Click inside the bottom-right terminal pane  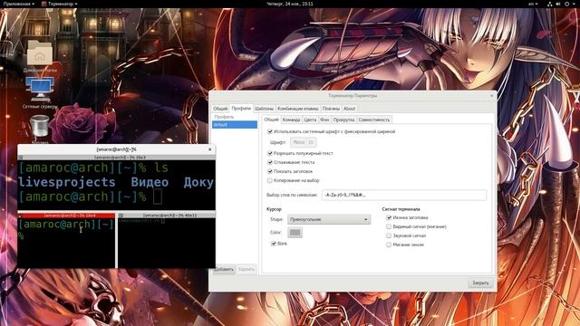pyautogui.click(x=167, y=244)
